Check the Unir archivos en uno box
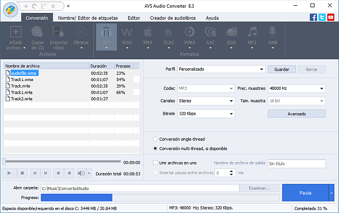 (x=155, y=163)
